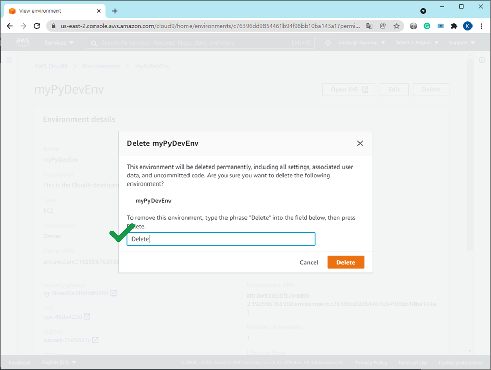Screen dimensions: 491x370
Task: Open security group sg-0bea40e3f6ddd5d89 link
Action: click(x=80, y=293)
